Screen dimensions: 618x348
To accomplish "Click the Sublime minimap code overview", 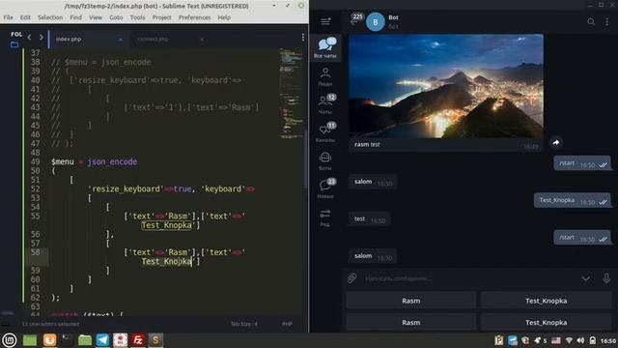I will pos(291,93).
